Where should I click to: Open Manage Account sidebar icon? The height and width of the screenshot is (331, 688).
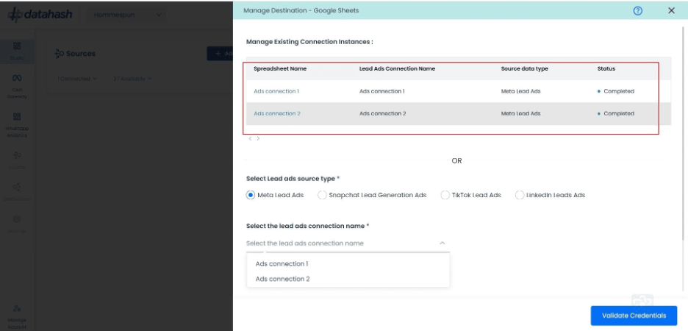(x=17, y=317)
